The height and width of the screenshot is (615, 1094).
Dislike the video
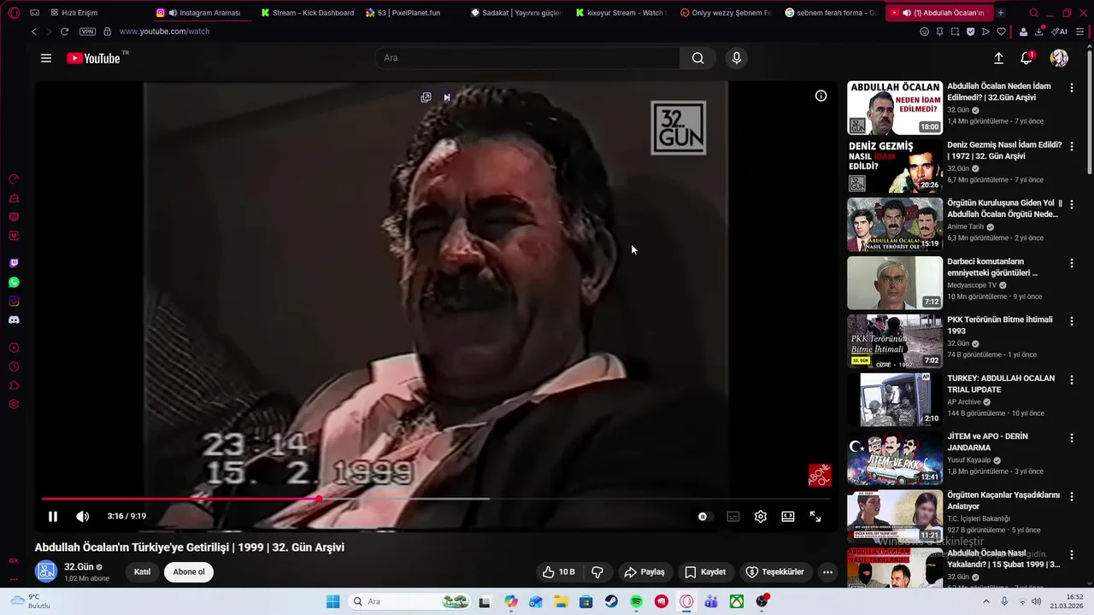597,572
